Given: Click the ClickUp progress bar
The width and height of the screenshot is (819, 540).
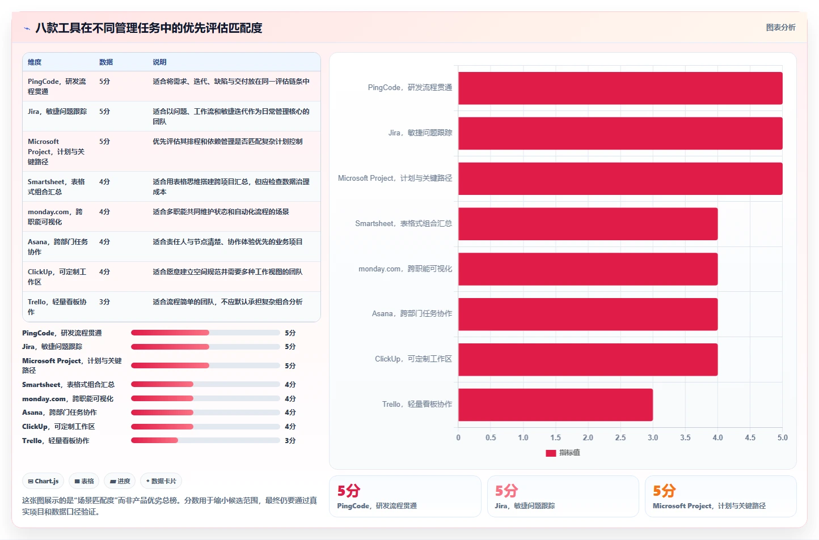Looking at the screenshot, I should pos(205,426).
